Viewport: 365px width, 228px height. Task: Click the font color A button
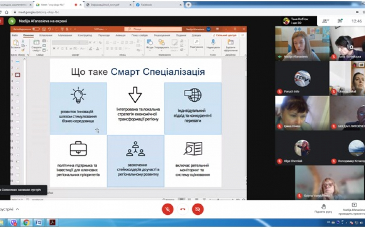pos(98,49)
